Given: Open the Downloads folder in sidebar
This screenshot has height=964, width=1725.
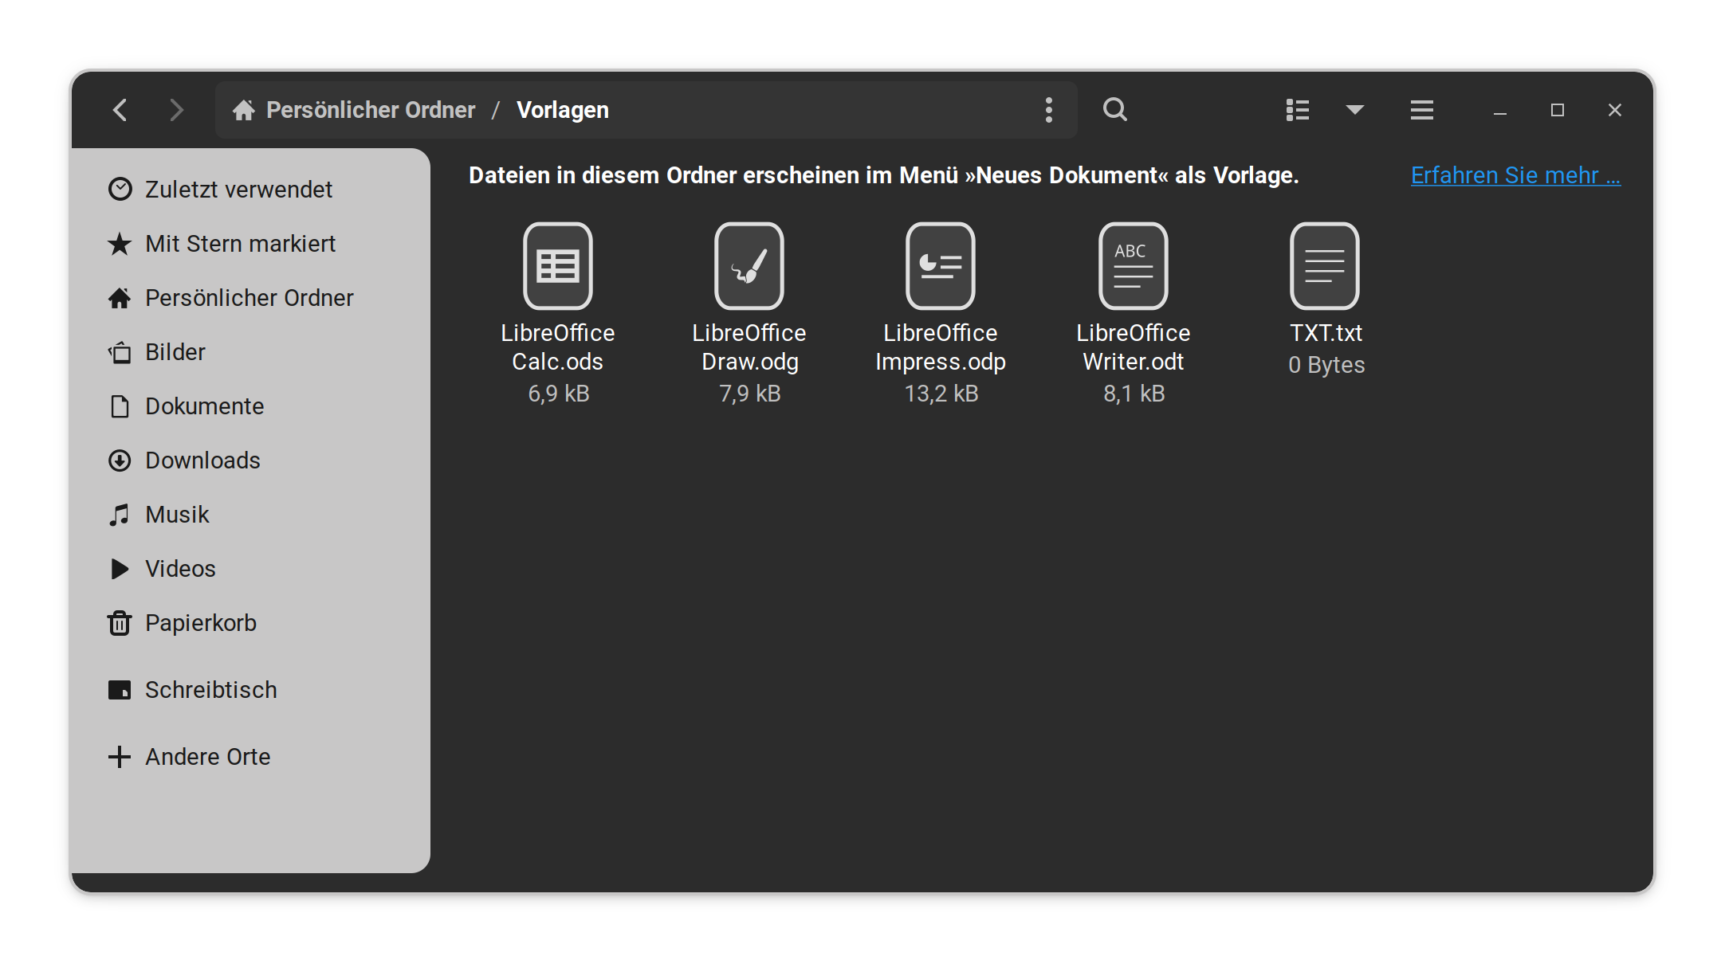Looking at the screenshot, I should click(202, 460).
